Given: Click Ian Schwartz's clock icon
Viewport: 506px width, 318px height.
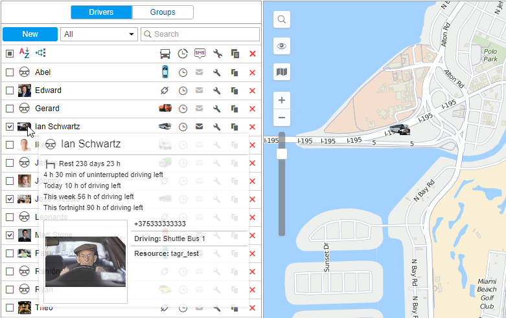Looking at the screenshot, I should pyautogui.click(x=183, y=127).
